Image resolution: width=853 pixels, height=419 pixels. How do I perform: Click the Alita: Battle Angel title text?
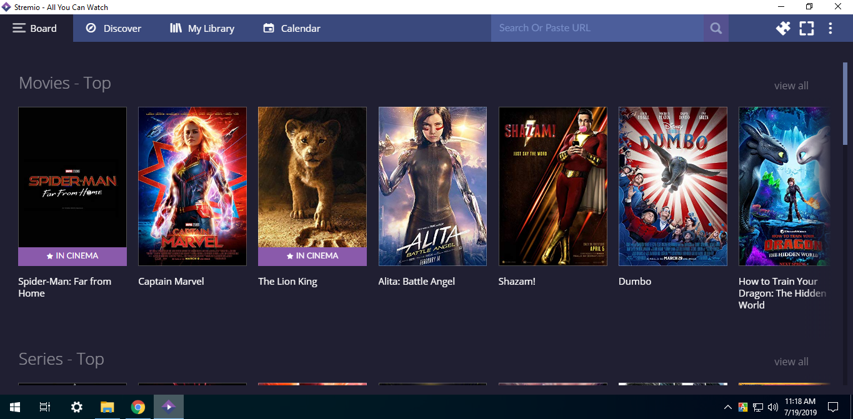tap(417, 282)
